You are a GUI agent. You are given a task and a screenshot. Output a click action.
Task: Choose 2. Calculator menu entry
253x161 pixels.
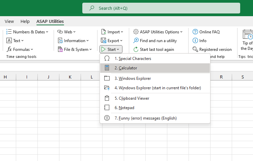coord(155,68)
